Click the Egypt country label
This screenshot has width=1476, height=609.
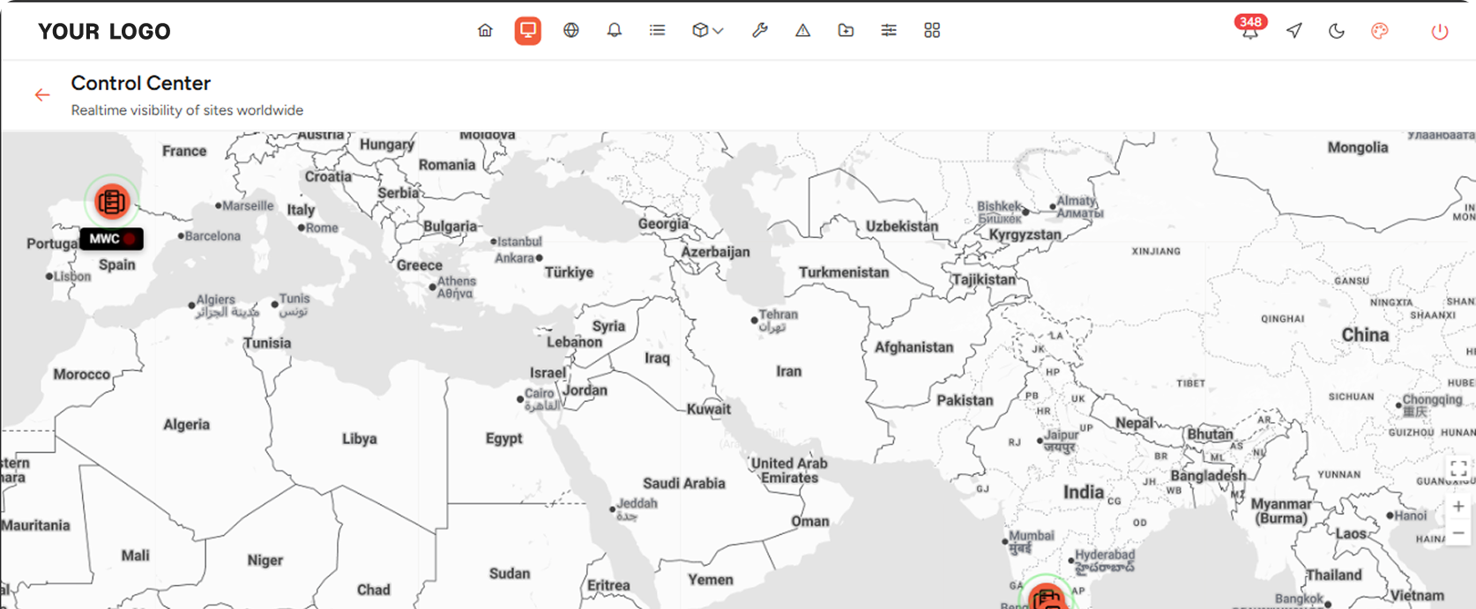pos(504,438)
